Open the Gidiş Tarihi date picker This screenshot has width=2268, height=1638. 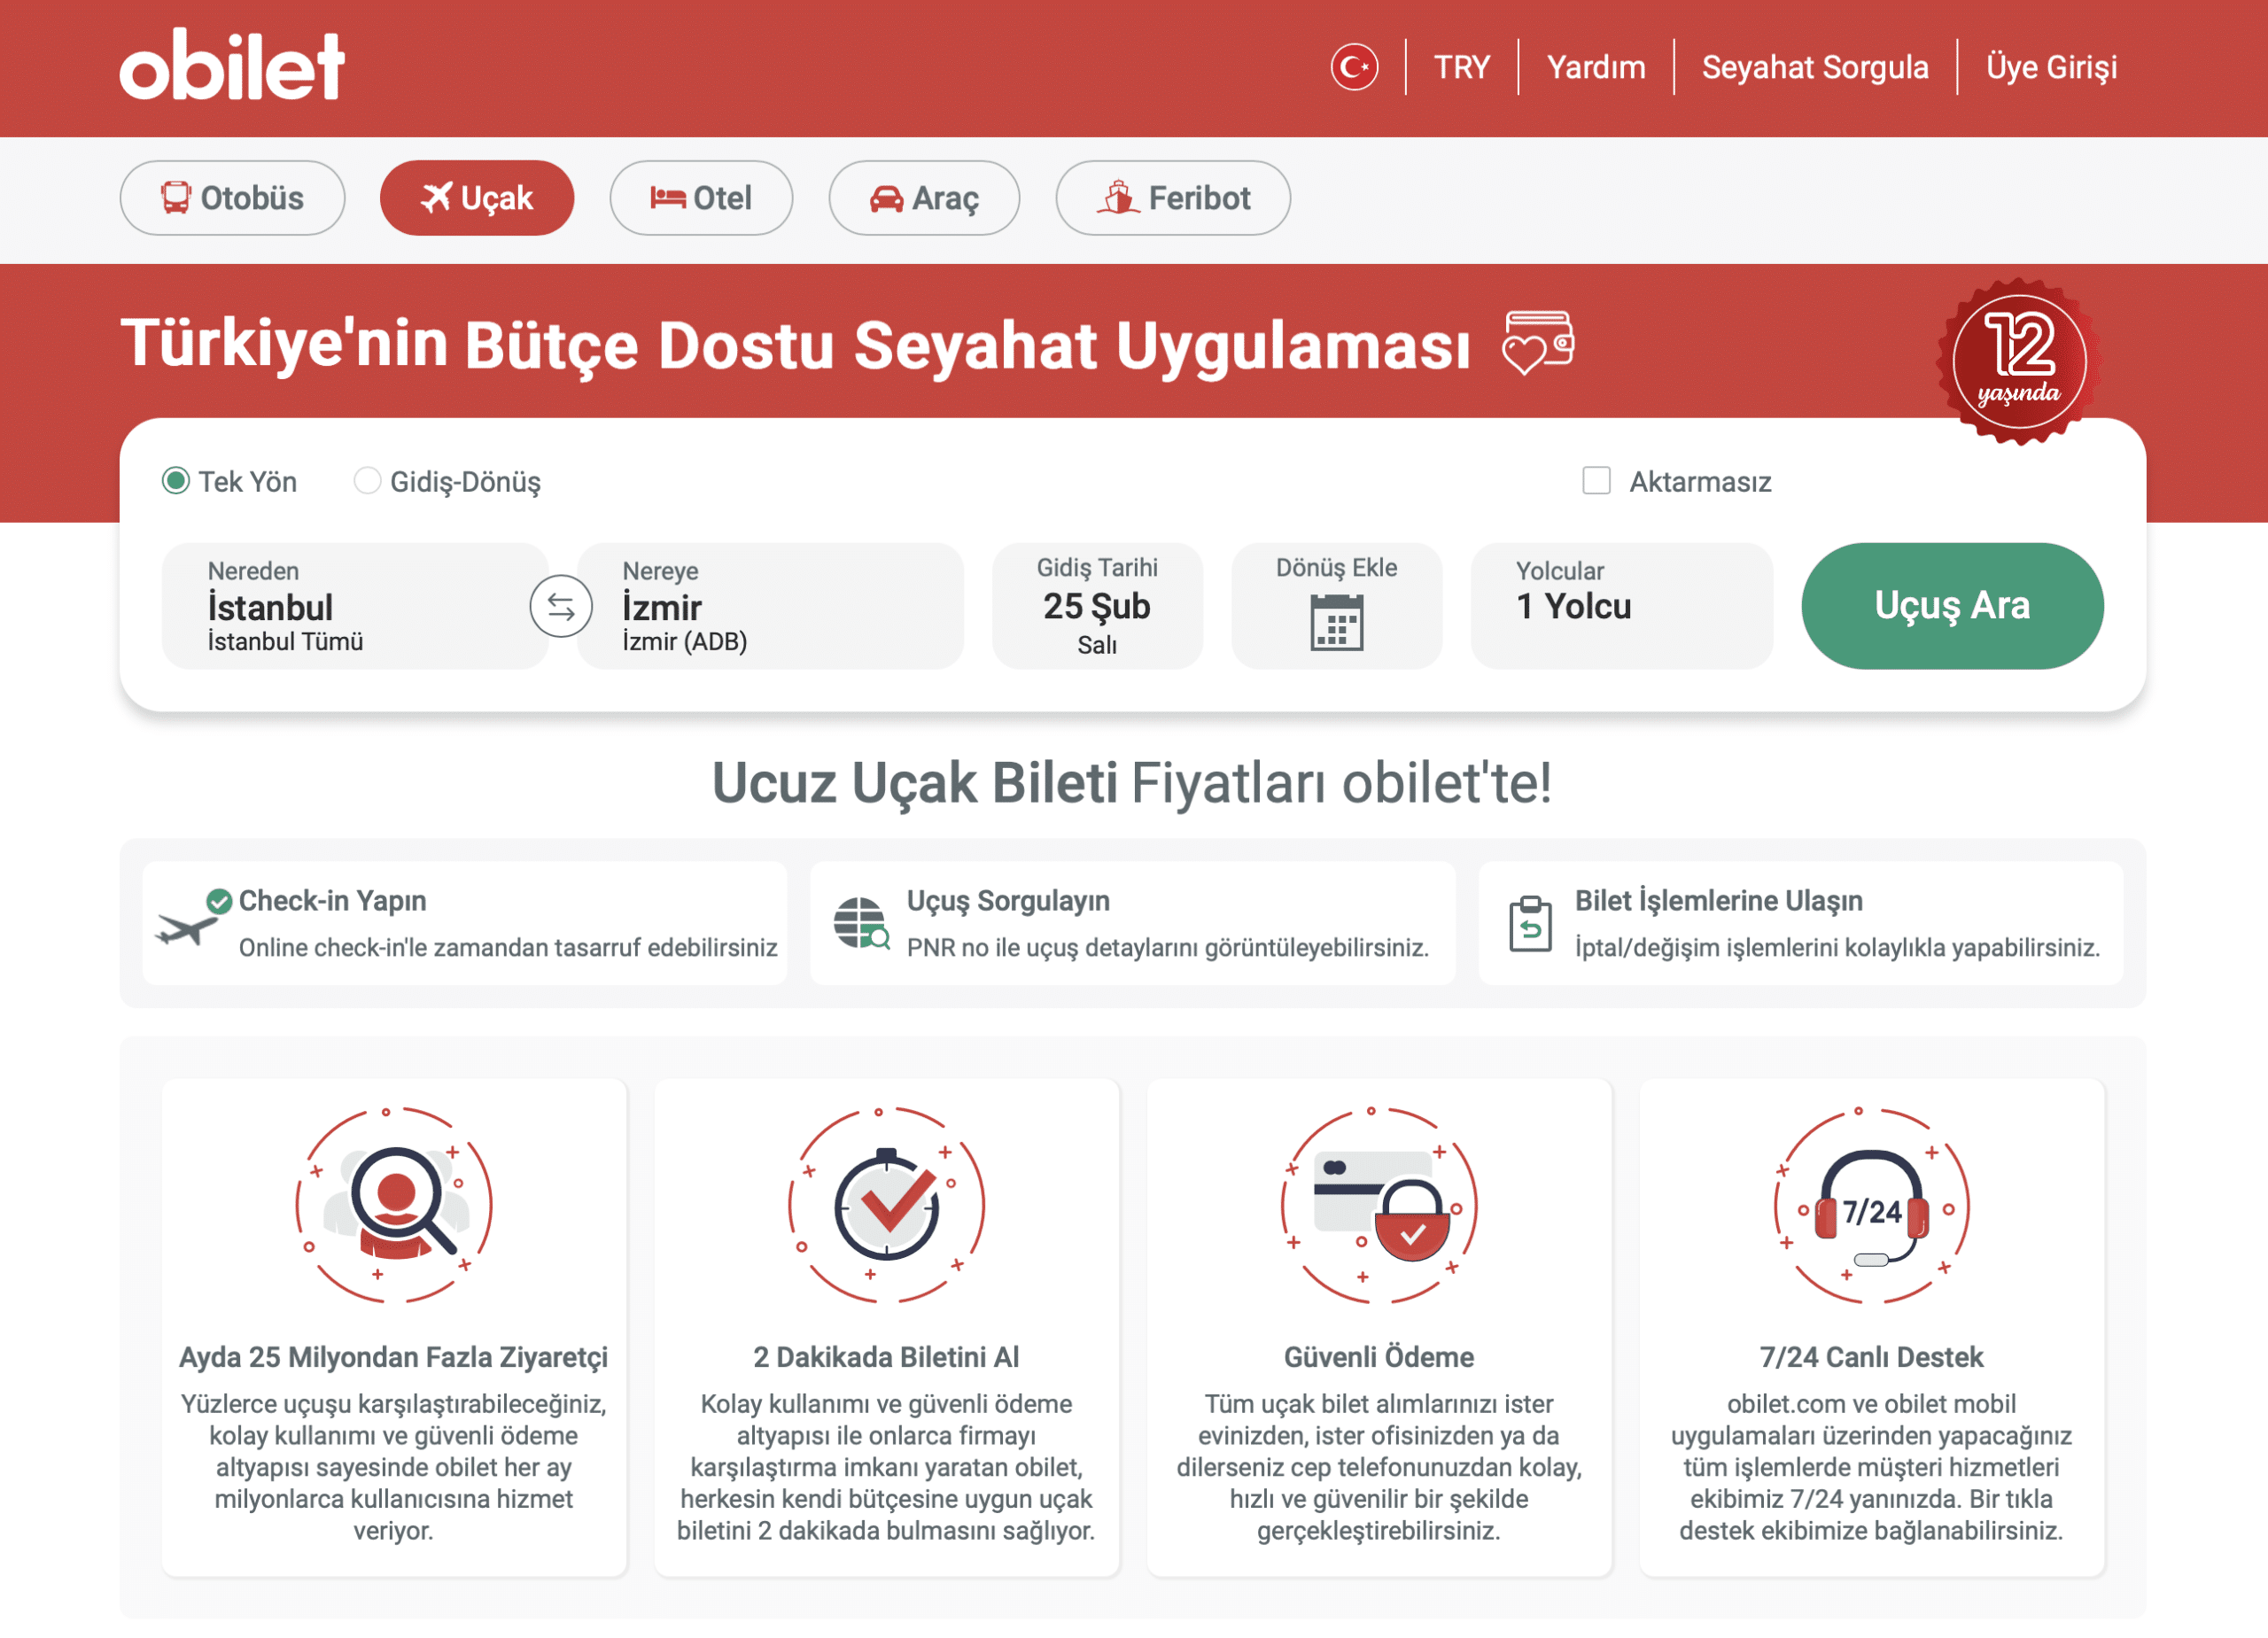[x=1097, y=606]
